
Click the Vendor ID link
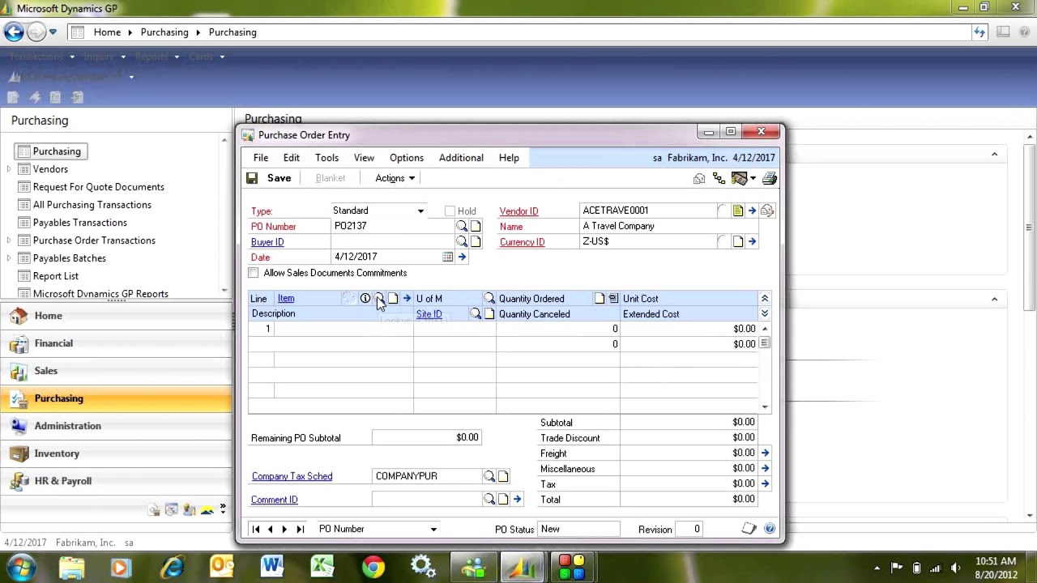(518, 211)
